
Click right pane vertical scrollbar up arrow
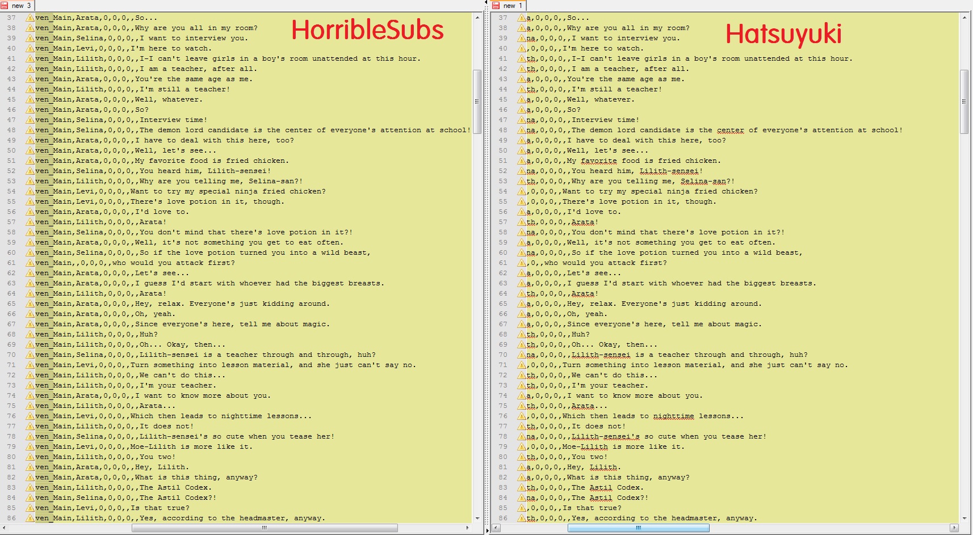(x=964, y=18)
